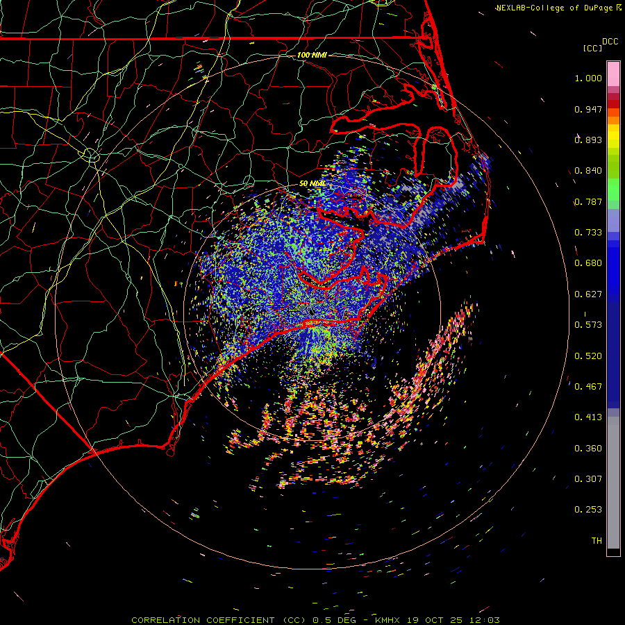
Task: Click the TH threshold label in the legend
Action: tap(597, 541)
